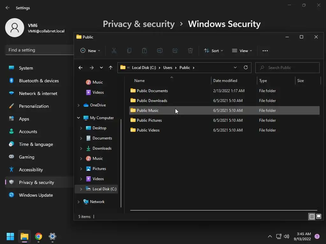Collapse the My Computer tree node
This screenshot has height=244, width=326.
click(x=78, y=118)
